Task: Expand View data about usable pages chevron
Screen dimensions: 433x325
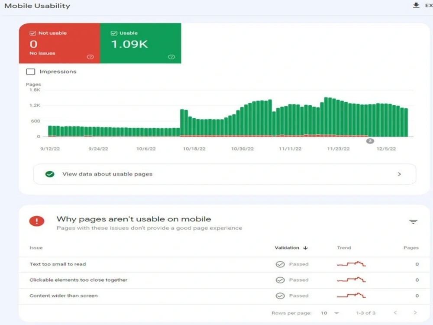Action: point(399,174)
